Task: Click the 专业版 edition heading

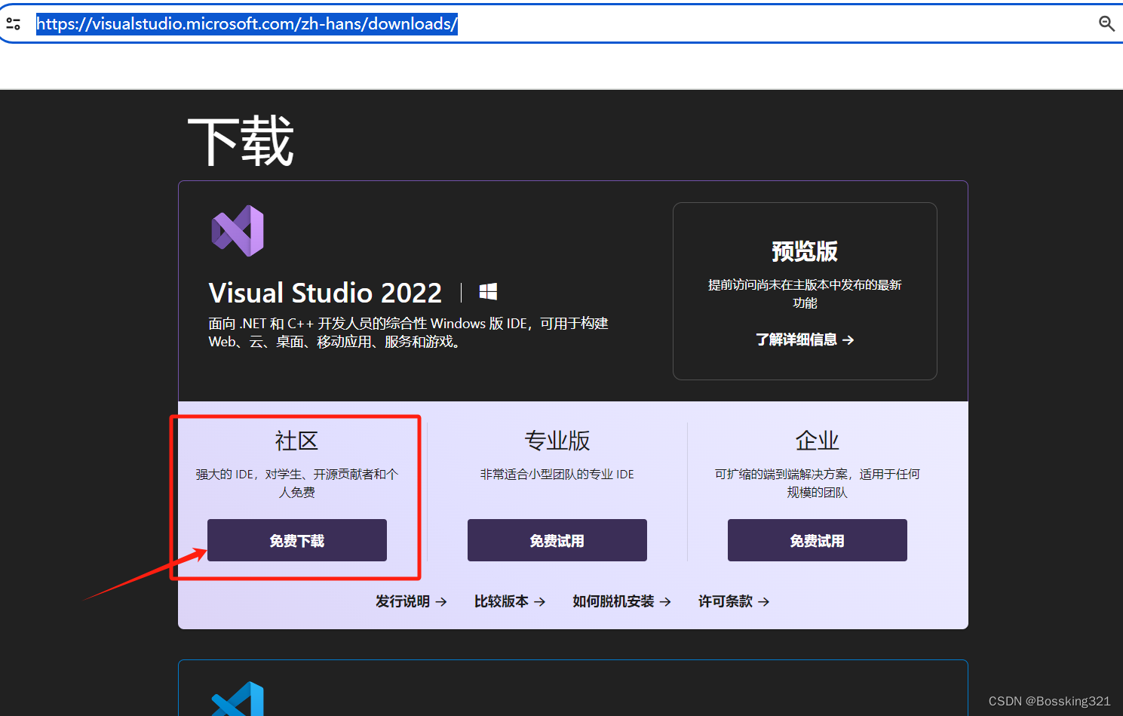Action: click(x=557, y=441)
